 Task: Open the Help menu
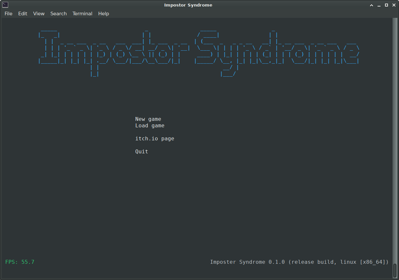pyautogui.click(x=104, y=14)
